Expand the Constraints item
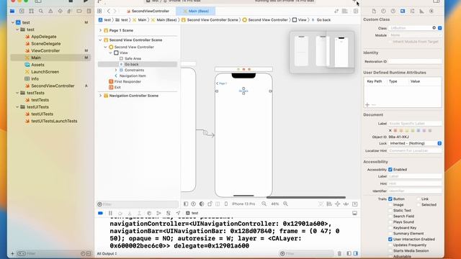This screenshot has width=461, height=259. [116, 71]
